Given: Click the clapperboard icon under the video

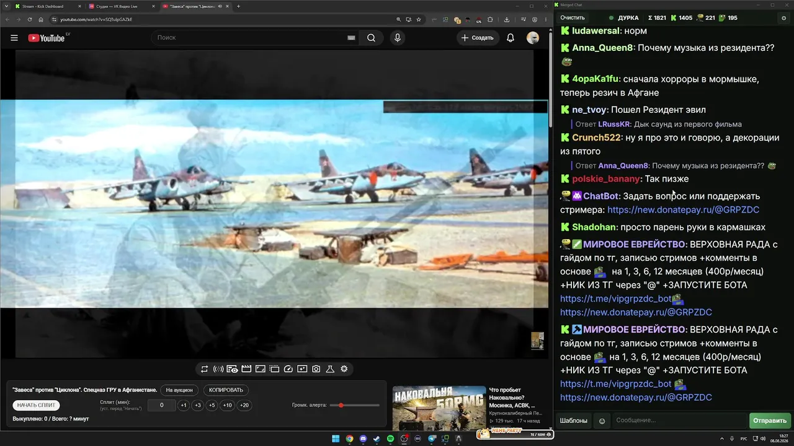Looking at the screenshot, I should click(246, 369).
